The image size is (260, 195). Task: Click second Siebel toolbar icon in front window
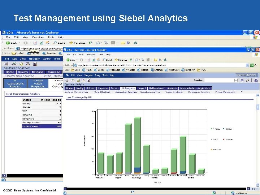(73, 80)
